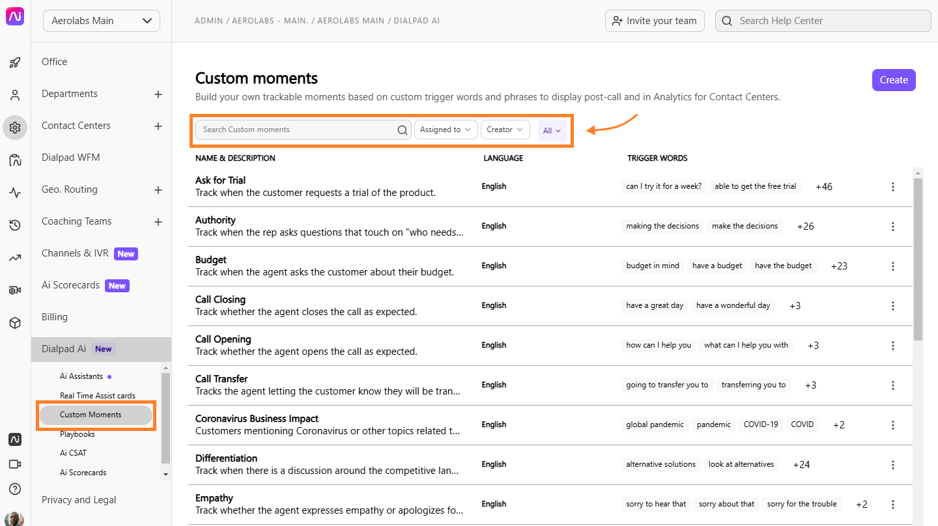Click the Search Help Center field
This screenshot has width=938, height=526.
click(x=823, y=21)
